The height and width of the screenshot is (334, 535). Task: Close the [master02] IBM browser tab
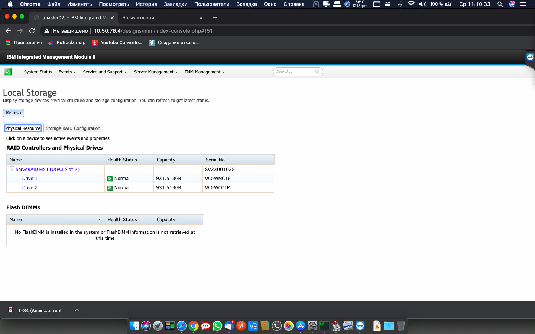click(112, 18)
